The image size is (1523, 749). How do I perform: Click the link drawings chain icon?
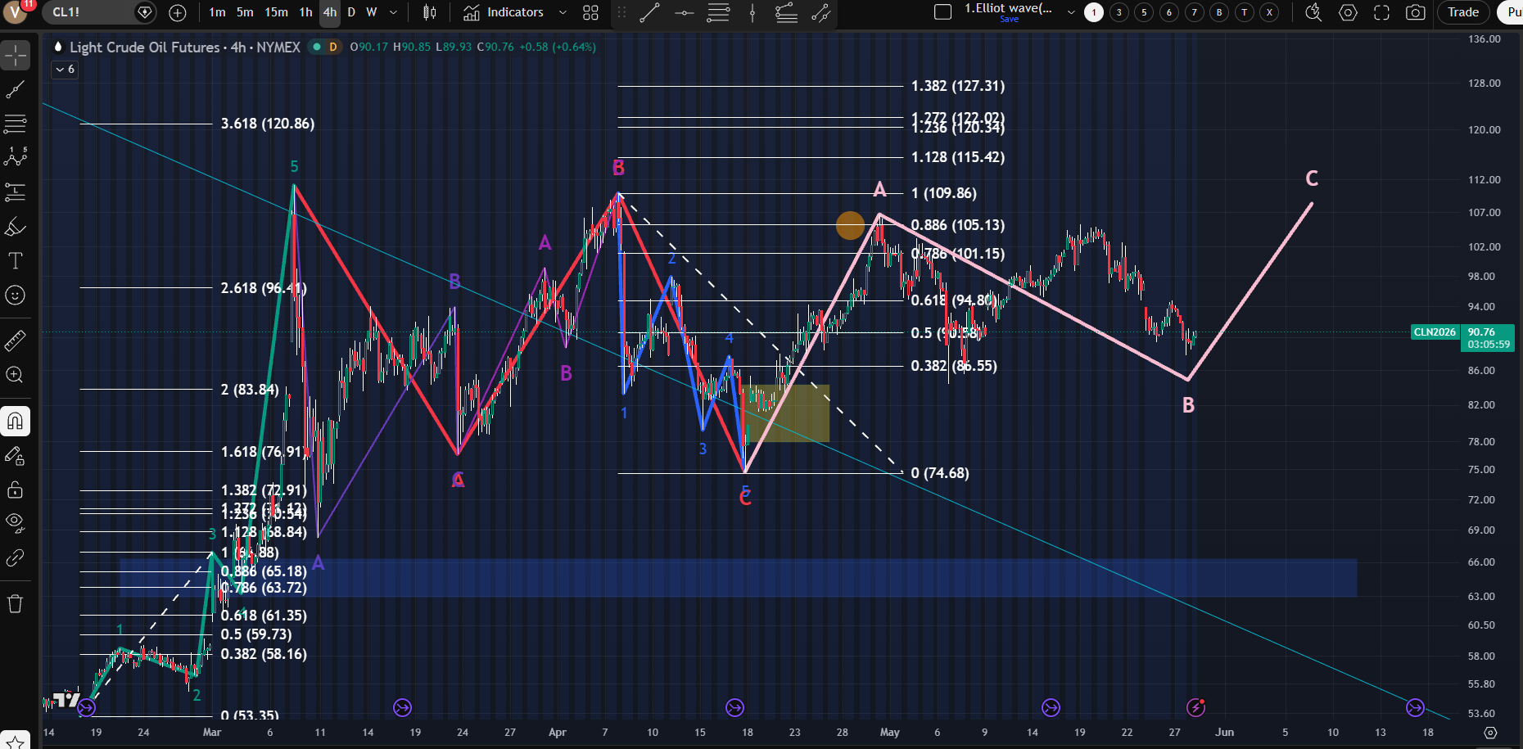click(x=16, y=558)
